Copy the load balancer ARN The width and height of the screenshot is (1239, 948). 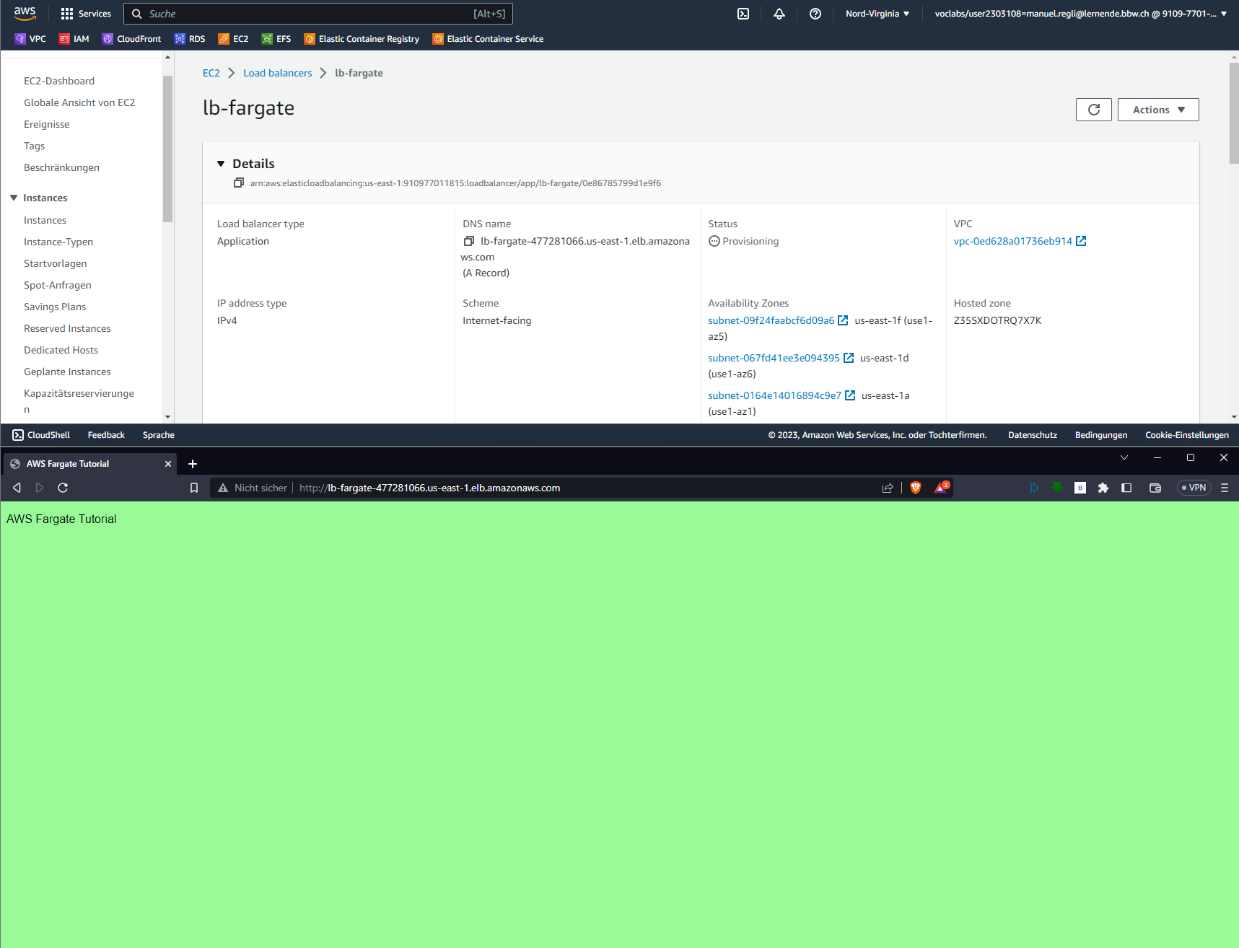(x=239, y=183)
